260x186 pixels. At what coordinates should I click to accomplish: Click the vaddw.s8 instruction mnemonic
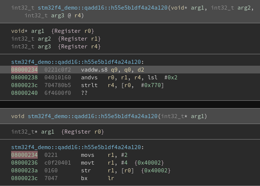click(x=94, y=70)
